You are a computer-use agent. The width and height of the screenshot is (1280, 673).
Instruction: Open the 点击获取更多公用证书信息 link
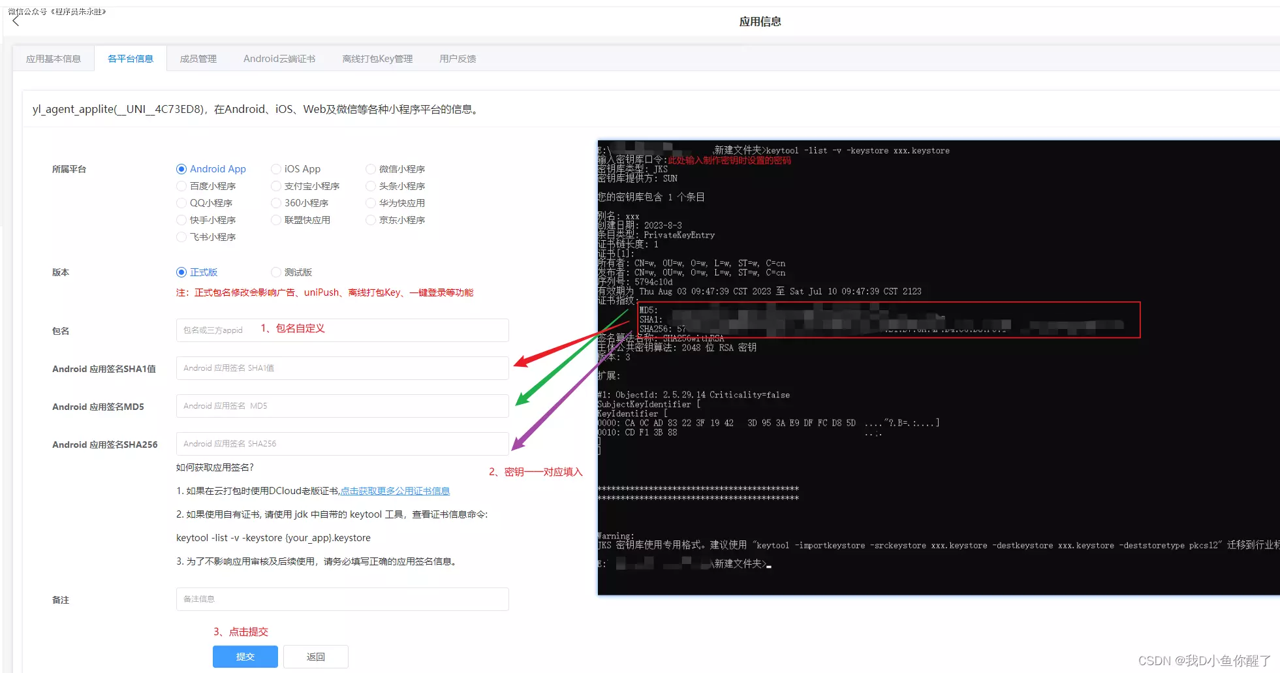coord(395,491)
